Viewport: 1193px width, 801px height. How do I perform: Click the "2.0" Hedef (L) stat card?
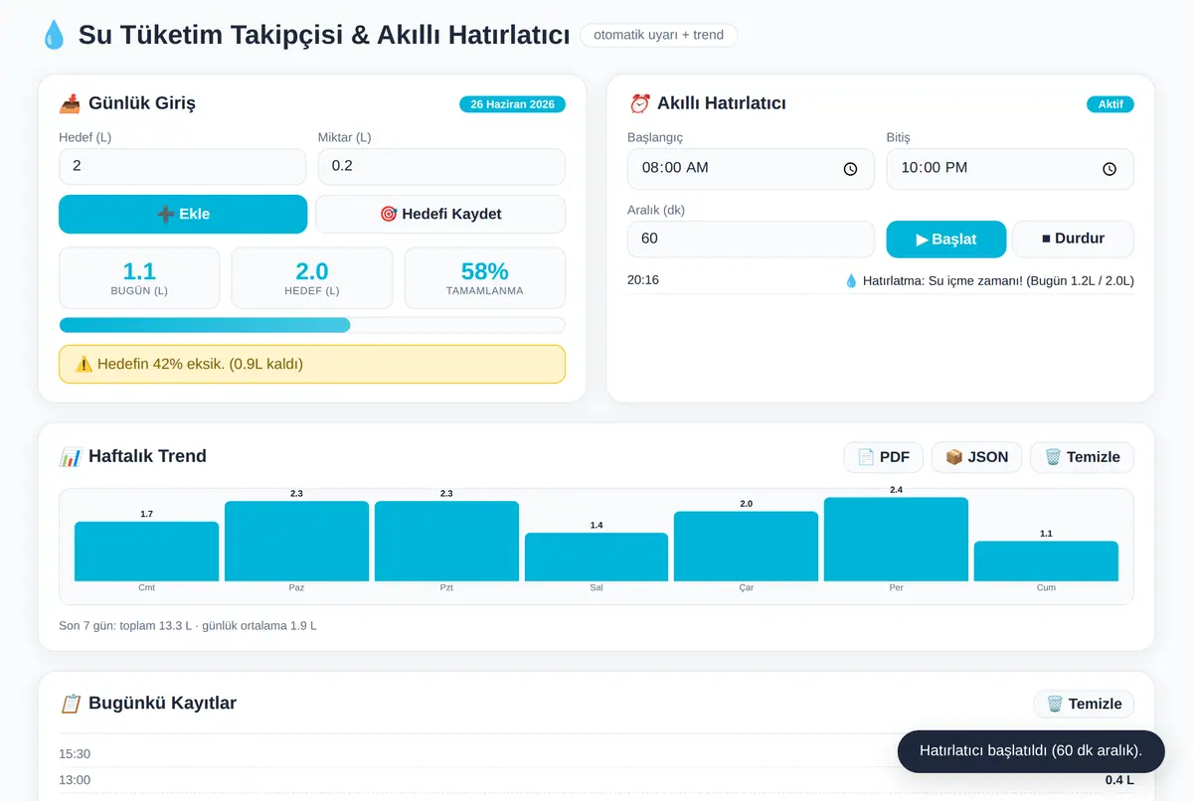[x=312, y=278]
